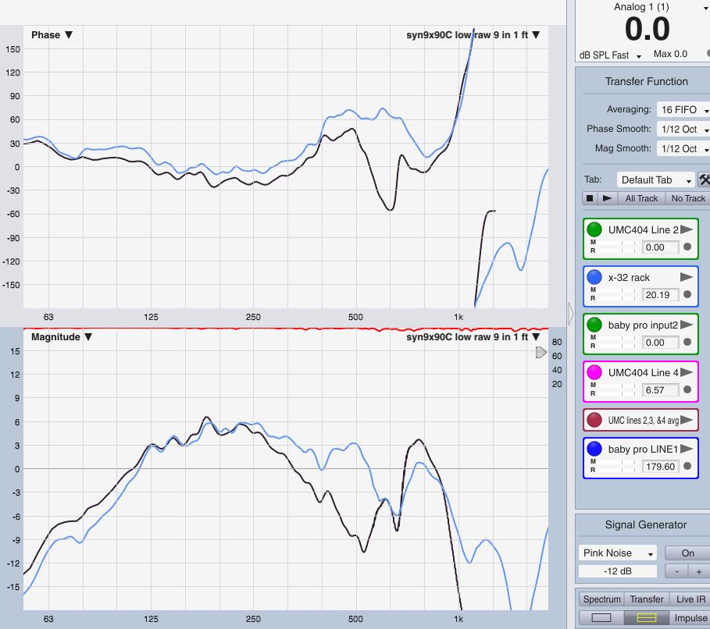
Task: Edit the UMC404 Line 4 delay value 6.57
Action: 660,389
